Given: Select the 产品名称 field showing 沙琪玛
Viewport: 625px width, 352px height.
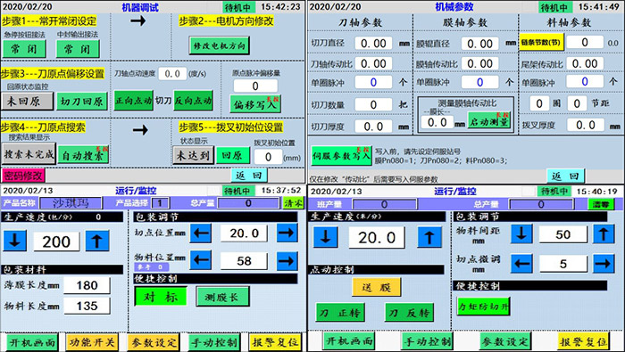Looking at the screenshot, I should pyautogui.click(x=71, y=203).
